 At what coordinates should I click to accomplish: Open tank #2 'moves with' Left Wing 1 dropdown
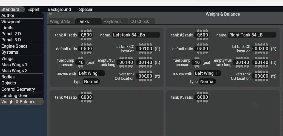click(207, 73)
